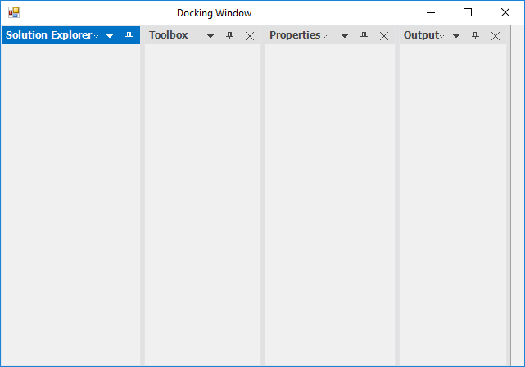Minimize the Docking Window
This screenshot has width=525, height=367.
tap(431, 13)
